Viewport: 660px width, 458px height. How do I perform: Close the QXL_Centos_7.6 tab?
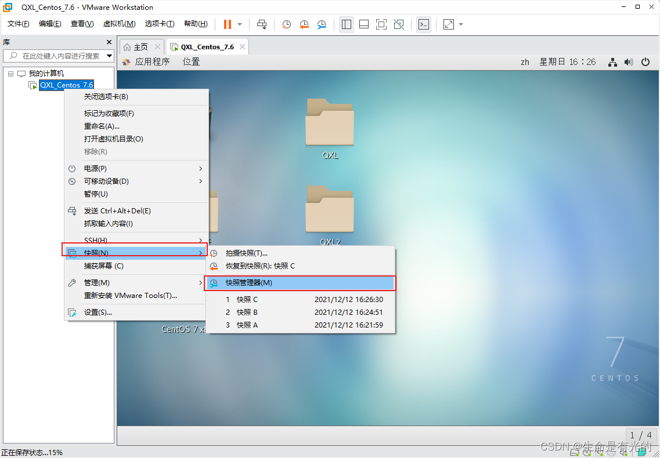242,47
